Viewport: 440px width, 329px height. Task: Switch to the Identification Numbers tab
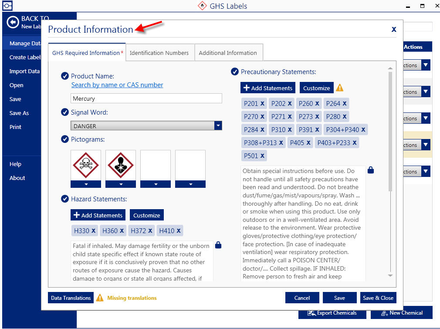(x=160, y=52)
